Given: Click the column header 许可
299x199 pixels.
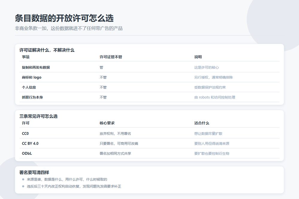Looking at the screenshot, I should (x=26, y=123).
